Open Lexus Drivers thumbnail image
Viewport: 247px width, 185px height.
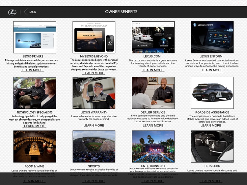(35, 37)
